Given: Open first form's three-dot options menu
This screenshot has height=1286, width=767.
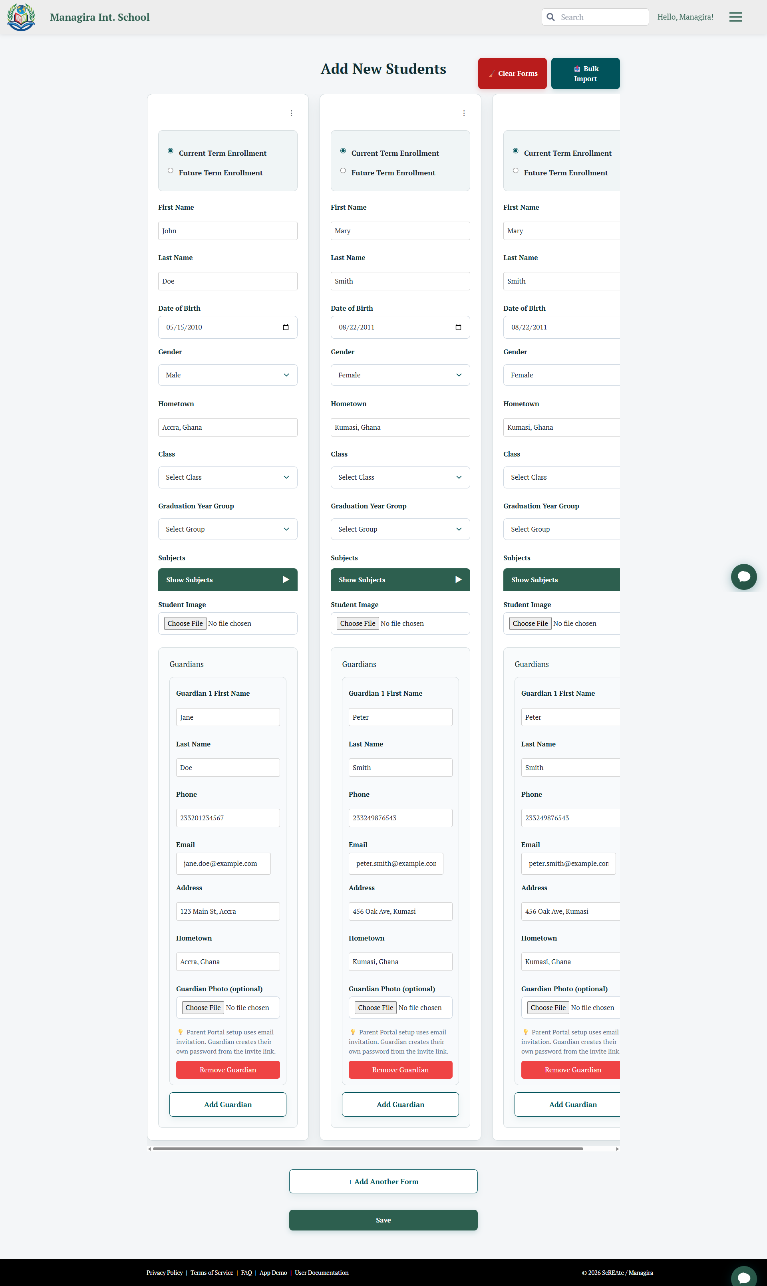Looking at the screenshot, I should tap(291, 113).
